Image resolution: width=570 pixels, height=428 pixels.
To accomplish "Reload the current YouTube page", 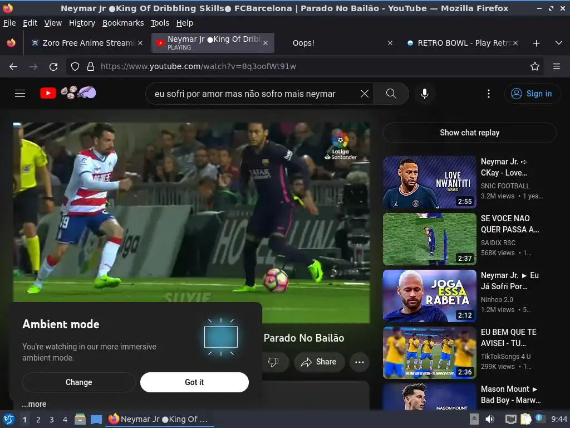I will pos(53,66).
